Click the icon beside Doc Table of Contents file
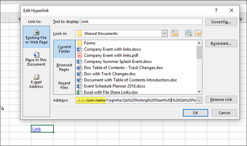Viewport: 247px width, 146px height. click(80, 67)
